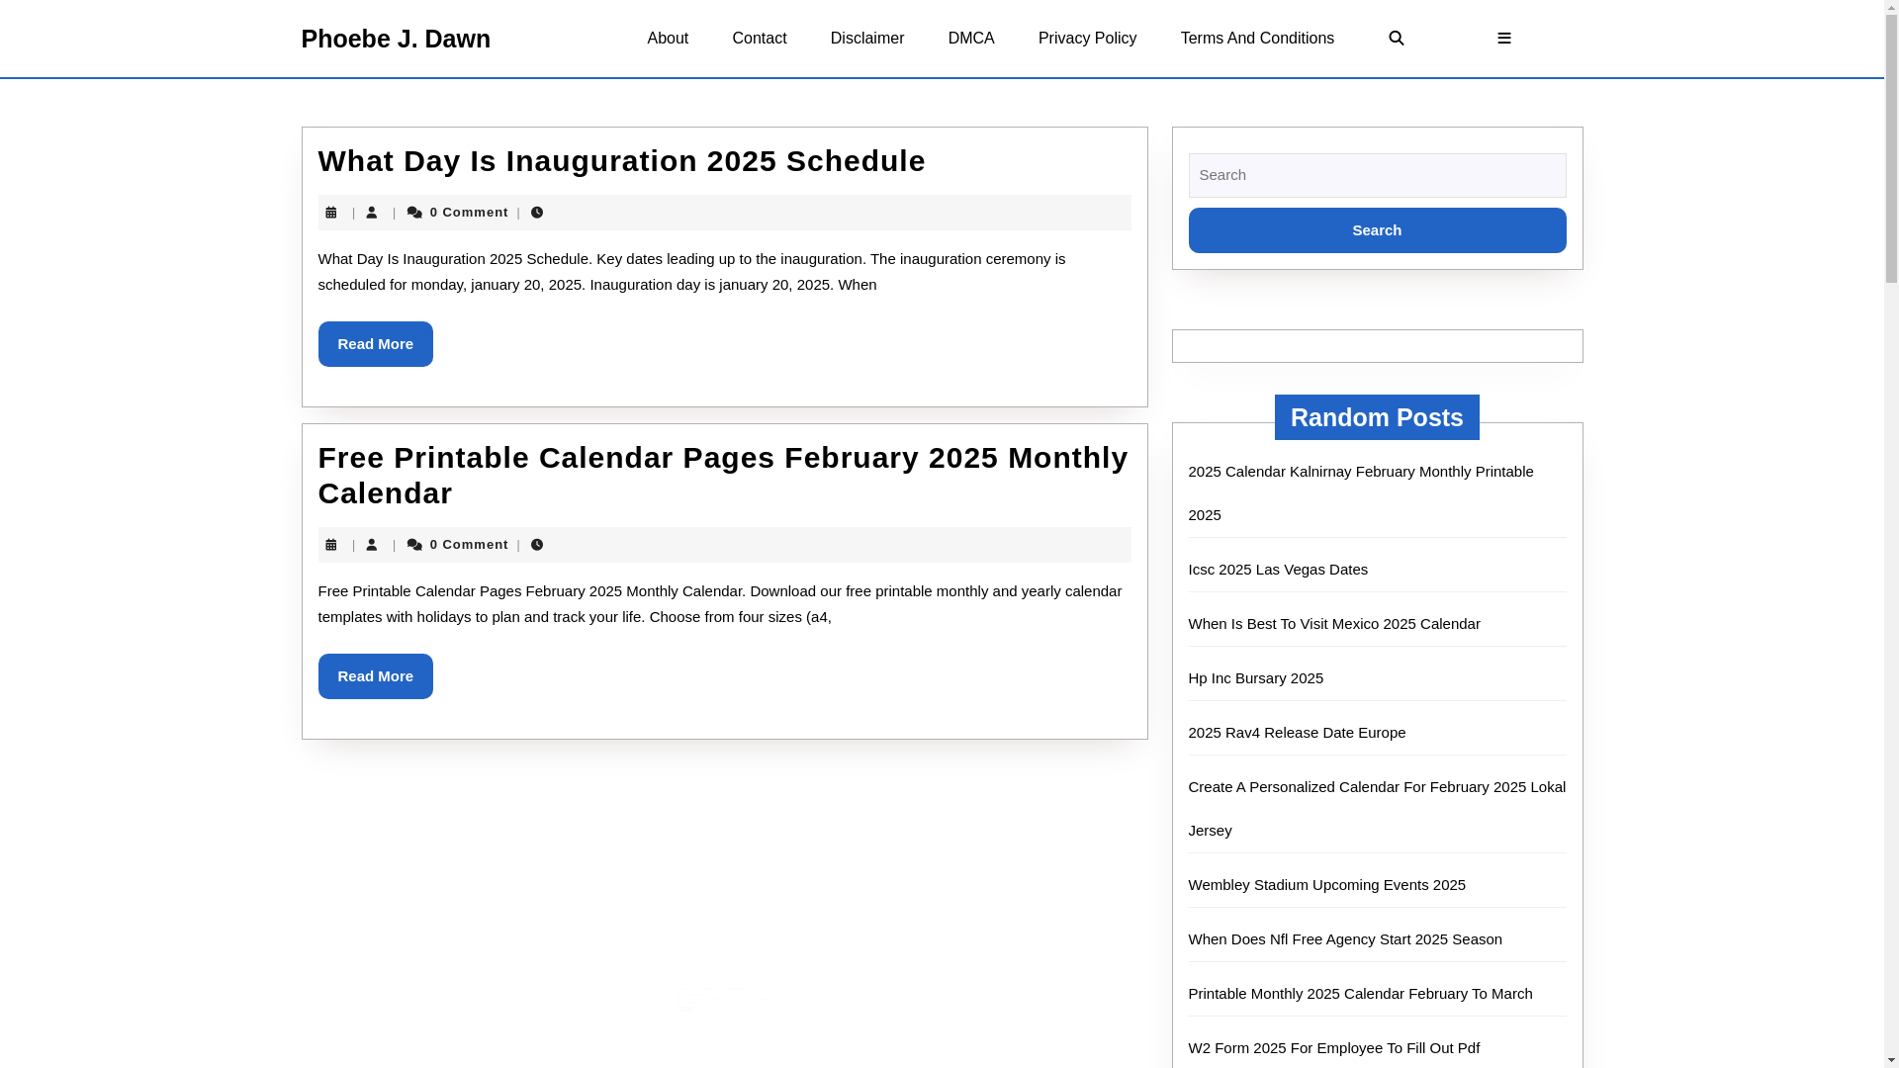Click the sidebar Search button
The image size is (1899, 1068).
(x=1377, y=230)
